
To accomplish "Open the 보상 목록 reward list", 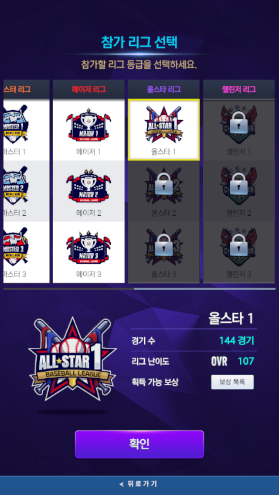I will 232,382.
